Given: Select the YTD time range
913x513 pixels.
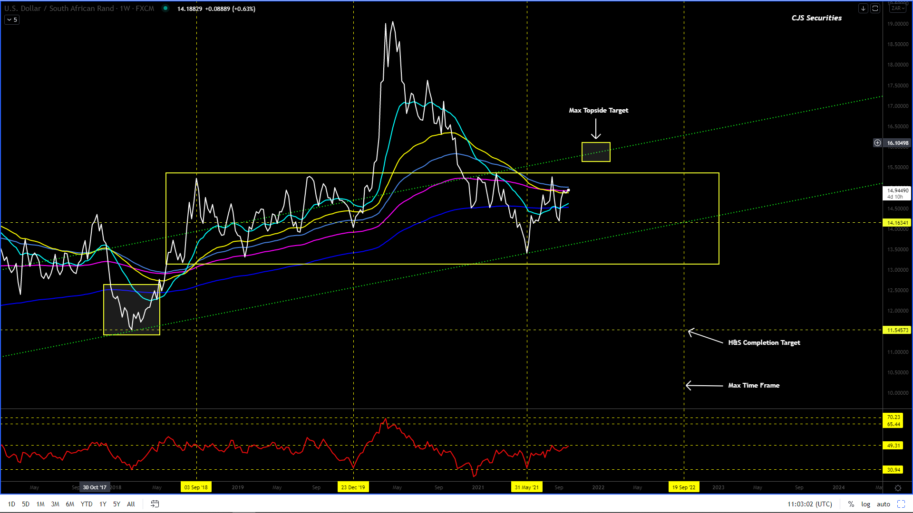Looking at the screenshot, I should 86,504.
